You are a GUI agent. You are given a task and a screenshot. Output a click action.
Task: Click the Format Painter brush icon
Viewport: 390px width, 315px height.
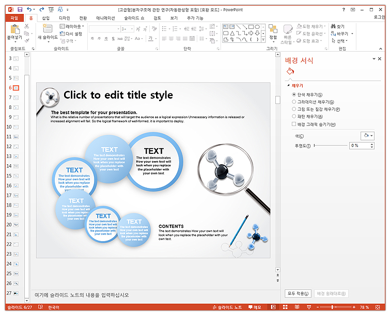click(27, 40)
